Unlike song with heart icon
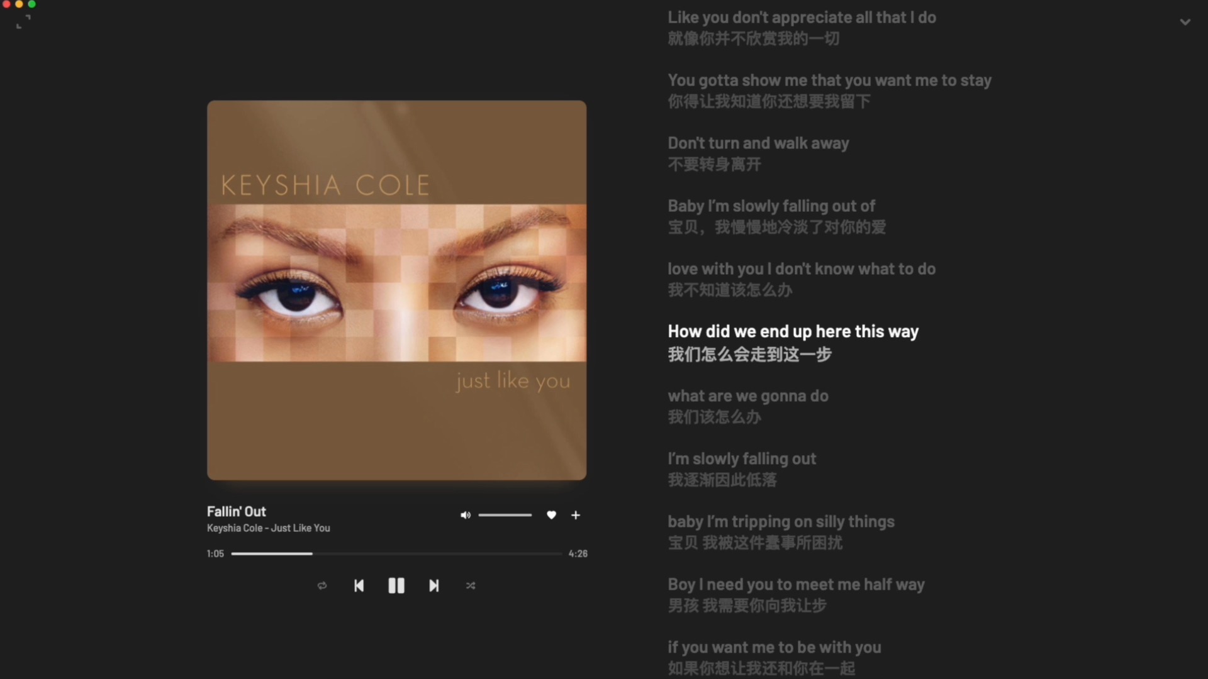1208x679 pixels. [x=551, y=515]
